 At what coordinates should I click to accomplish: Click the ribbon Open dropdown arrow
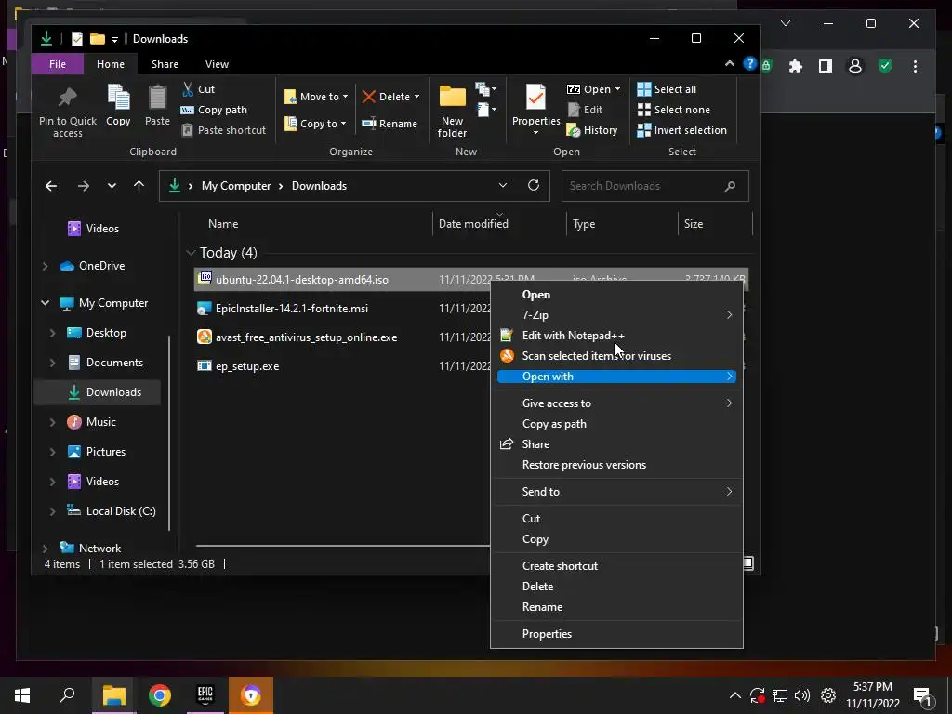[617, 89]
